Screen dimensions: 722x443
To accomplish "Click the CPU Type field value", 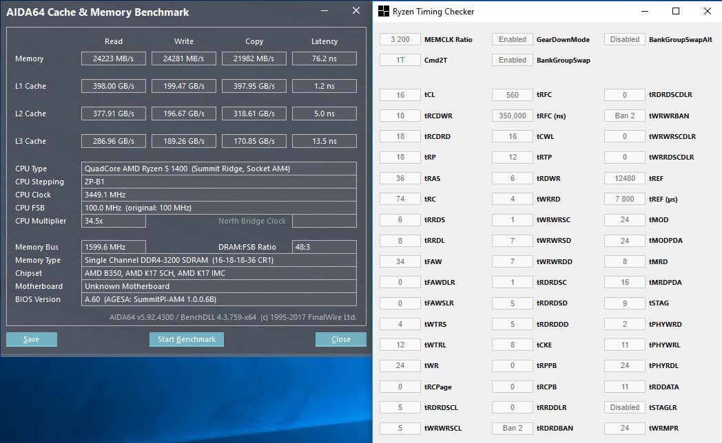I will [x=218, y=169].
